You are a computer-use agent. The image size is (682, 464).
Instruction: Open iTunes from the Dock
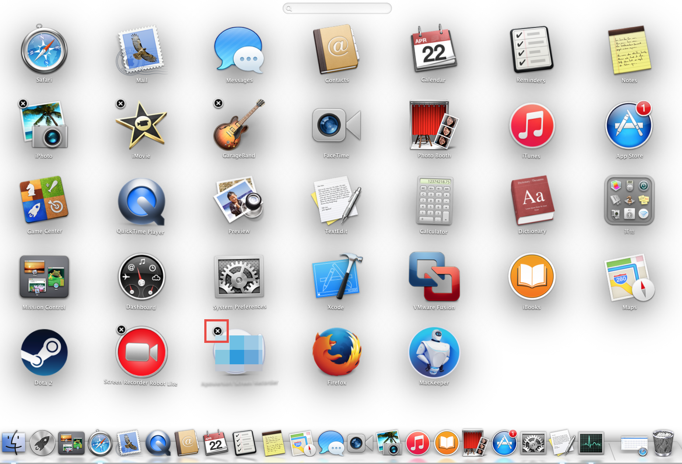(418, 443)
